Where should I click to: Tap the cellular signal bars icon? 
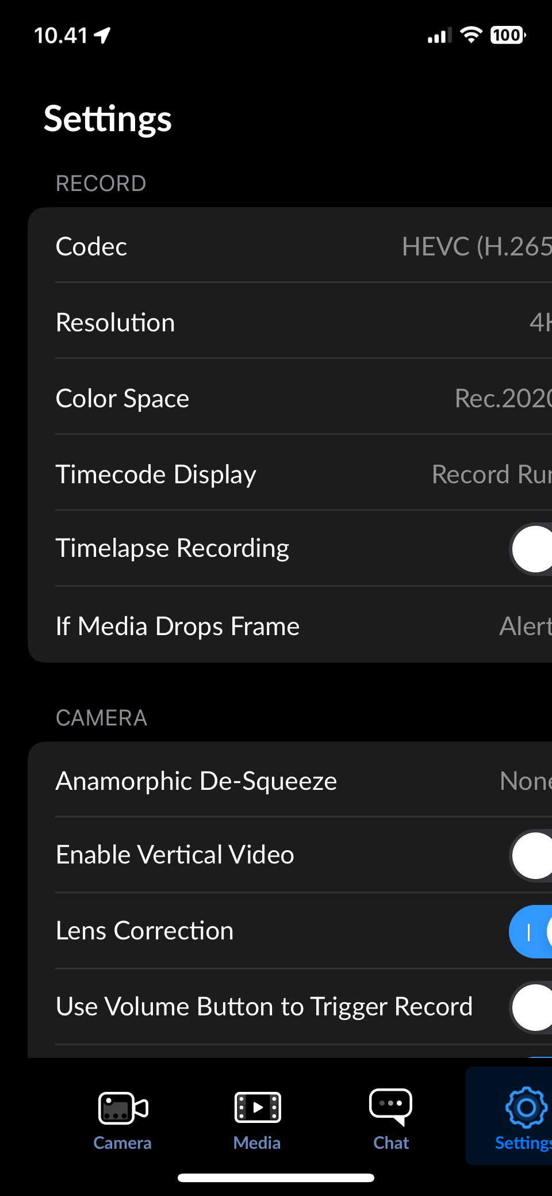click(x=440, y=36)
